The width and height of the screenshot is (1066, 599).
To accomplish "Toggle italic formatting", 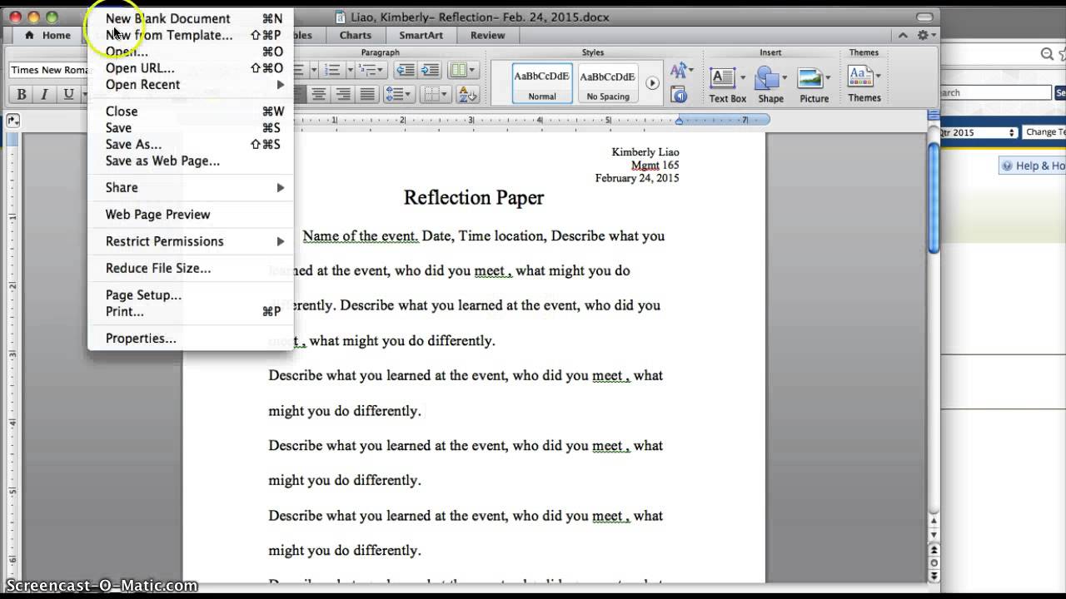I will [x=44, y=94].
